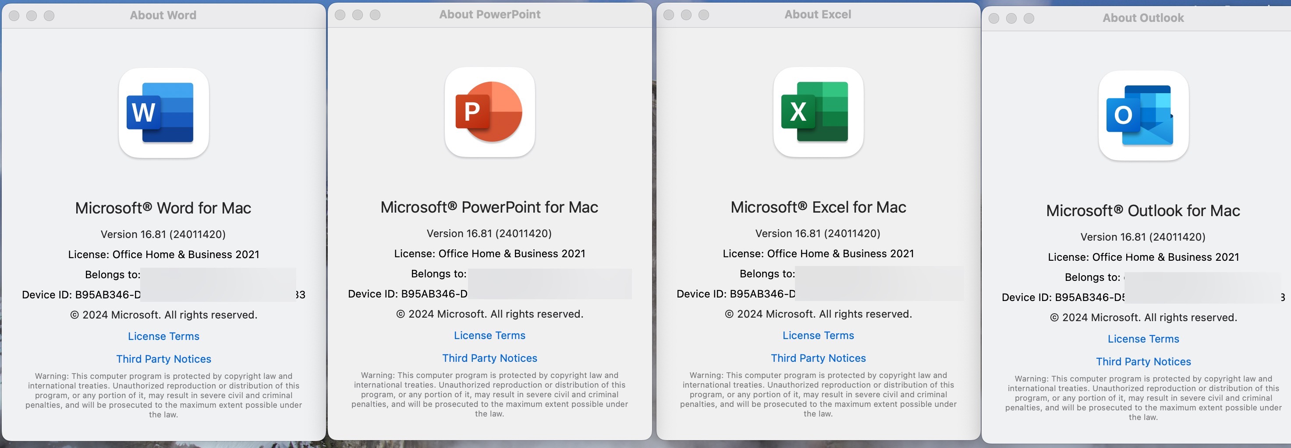Open License Terms in About PowerPoint
The height and width of the screenshot is (448, 1291).
click(489, 336)
